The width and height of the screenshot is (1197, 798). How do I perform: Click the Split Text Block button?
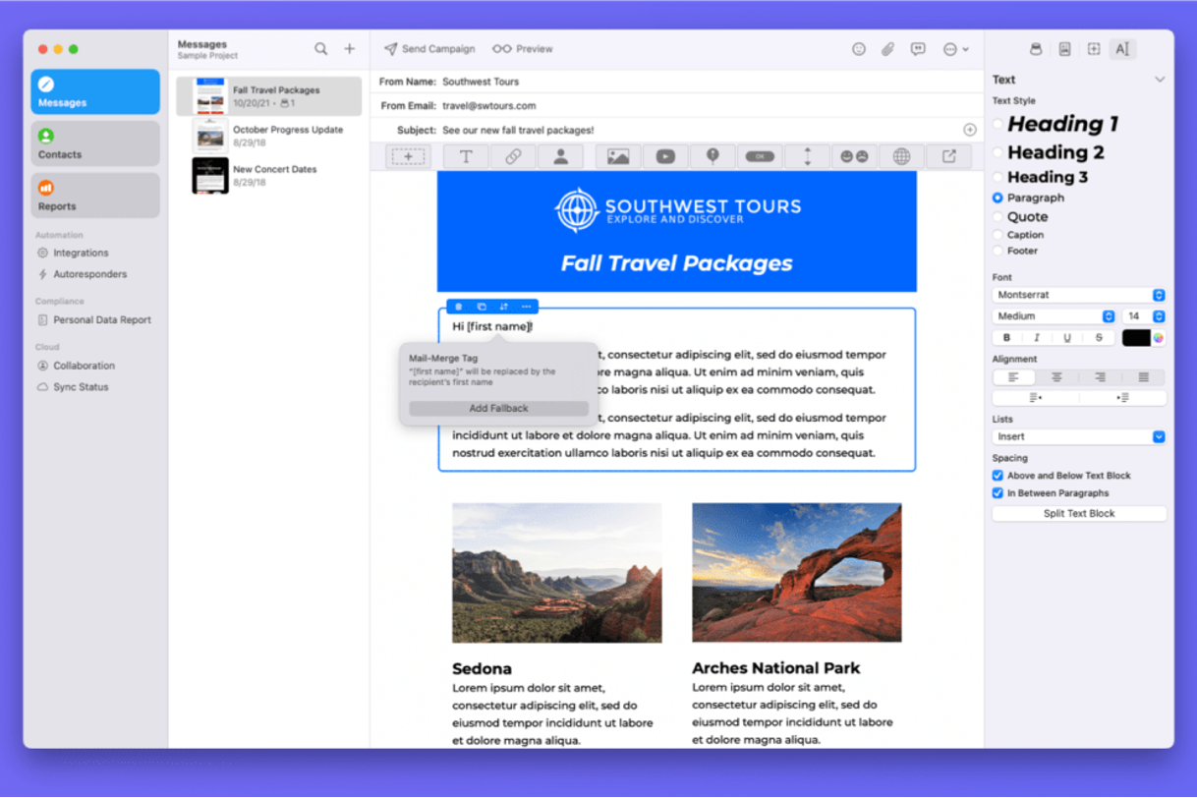coord(1079,513)
